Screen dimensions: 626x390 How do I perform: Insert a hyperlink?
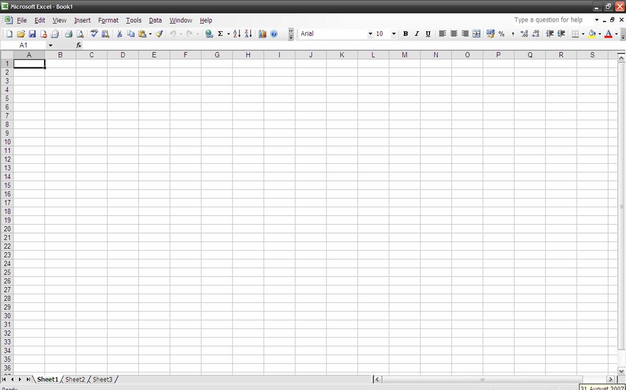click(x=209, y=34)
